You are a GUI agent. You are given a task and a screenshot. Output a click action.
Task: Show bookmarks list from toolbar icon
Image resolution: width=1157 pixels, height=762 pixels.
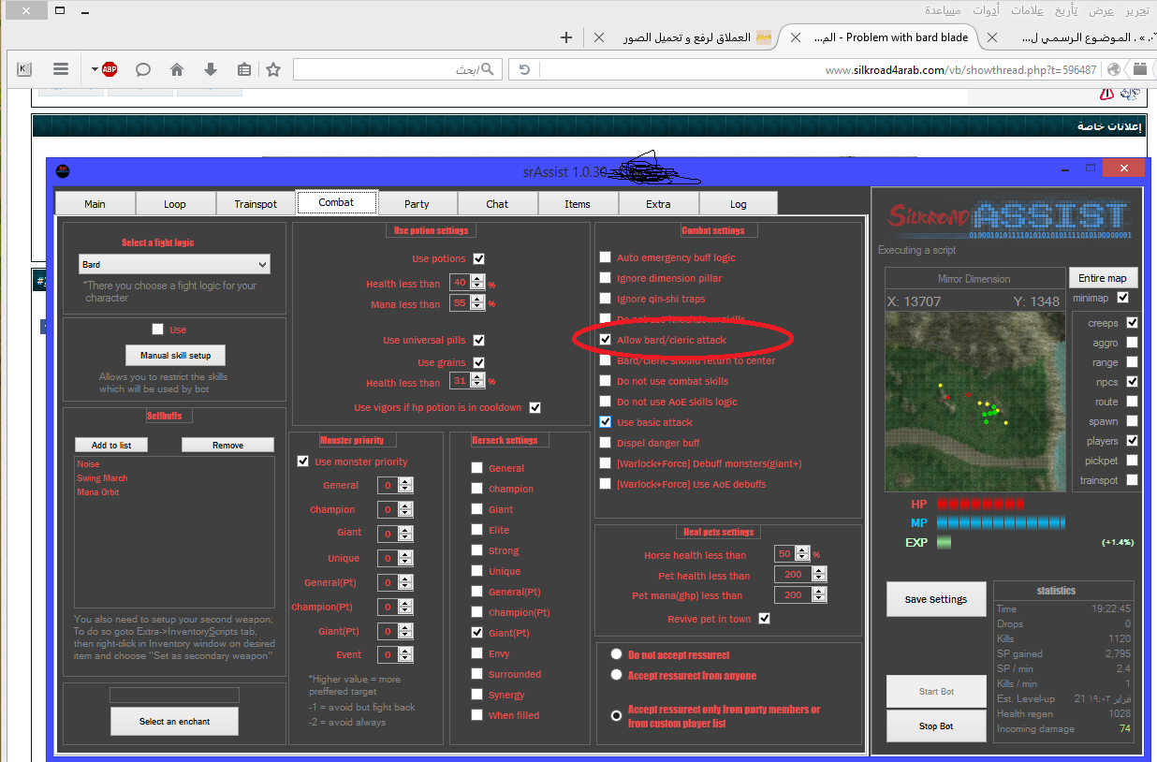244,69
